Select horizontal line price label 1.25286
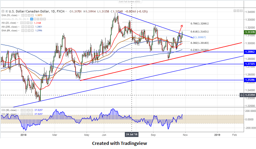Image resolution: width=256 pixels, height=149 pixels. pos(250,80)
